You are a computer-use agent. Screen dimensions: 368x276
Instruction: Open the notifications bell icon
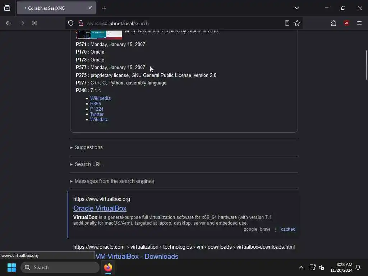358,267
